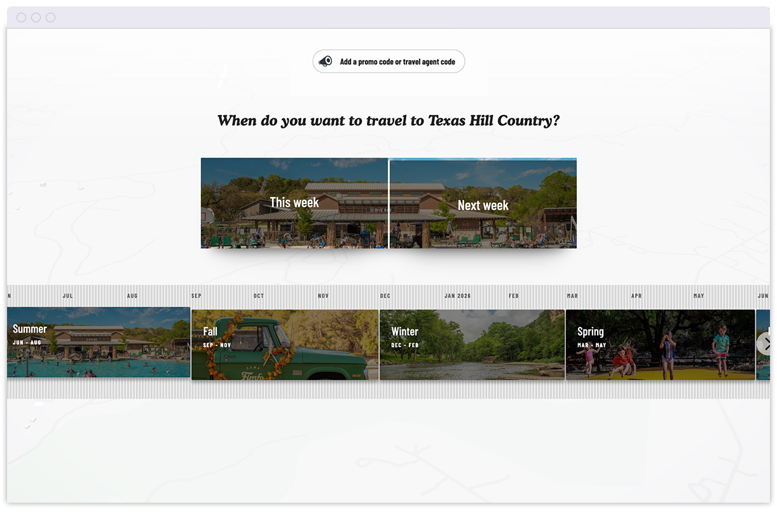Select the AUG month on the timeline
Screen dimensions: 777x515
(x=132, y=296)
